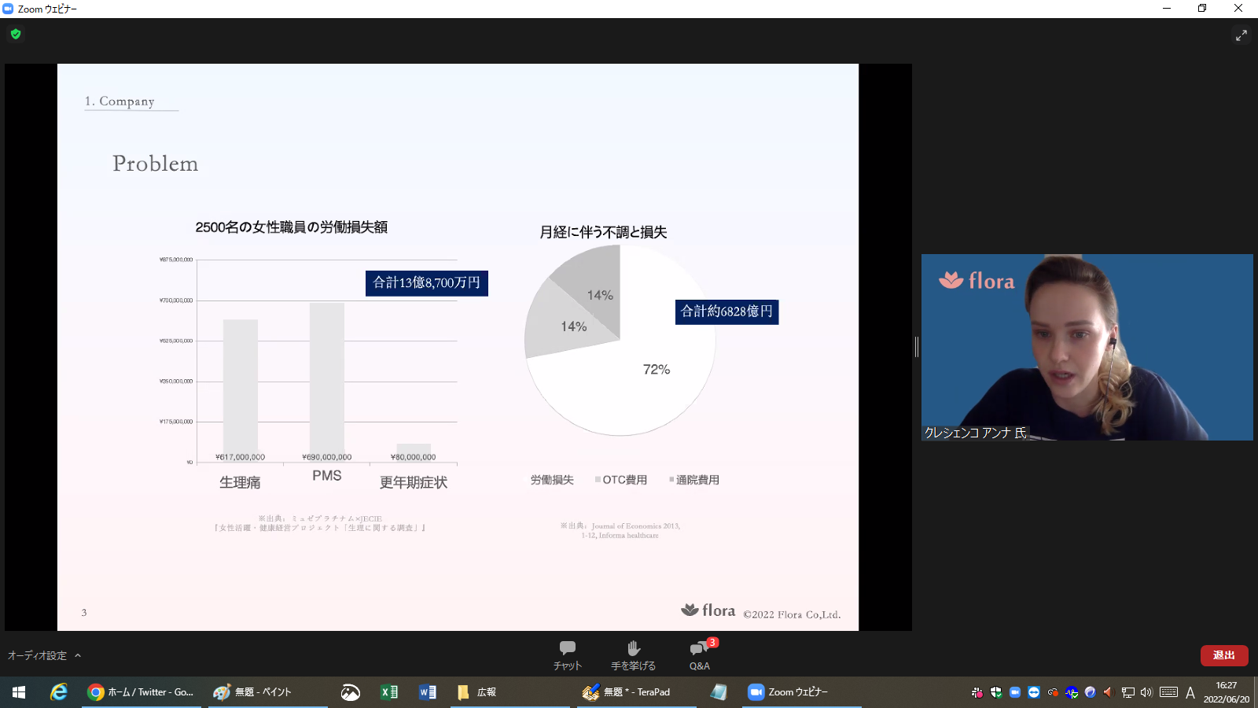
Task: Expand the audio settings (オーディオ設定) caret
Action: (x=78, y=655)
